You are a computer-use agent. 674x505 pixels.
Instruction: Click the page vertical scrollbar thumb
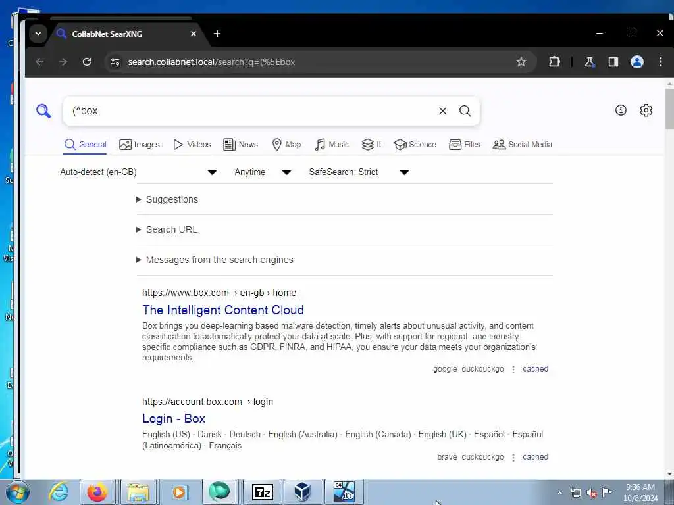click(669, 108)
